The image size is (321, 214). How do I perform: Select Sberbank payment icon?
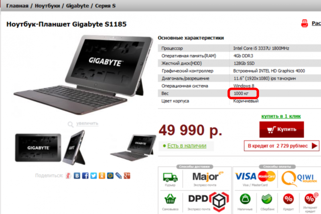(x=267, y=199)
